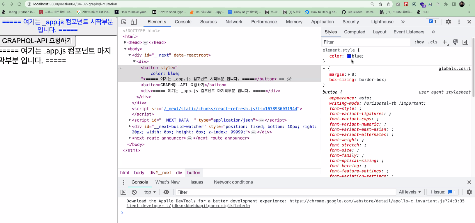Viewport: 475px width, 223px height.
Task: Expand the head element node
Action: [x=125, y=42]
